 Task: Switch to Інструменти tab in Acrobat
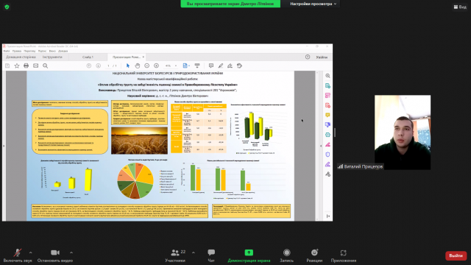coord(52,57)
